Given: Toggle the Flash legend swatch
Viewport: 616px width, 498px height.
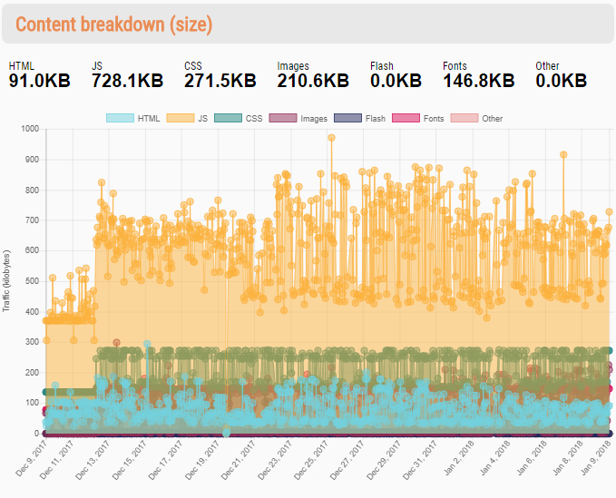Looking at the screenshot, I should pos(347,118).
